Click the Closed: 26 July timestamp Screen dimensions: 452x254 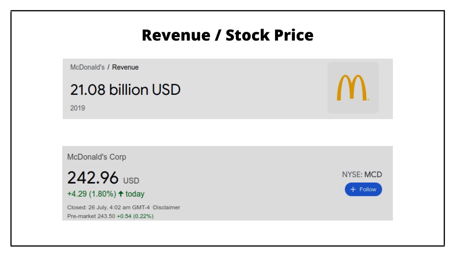click(109, 207)
